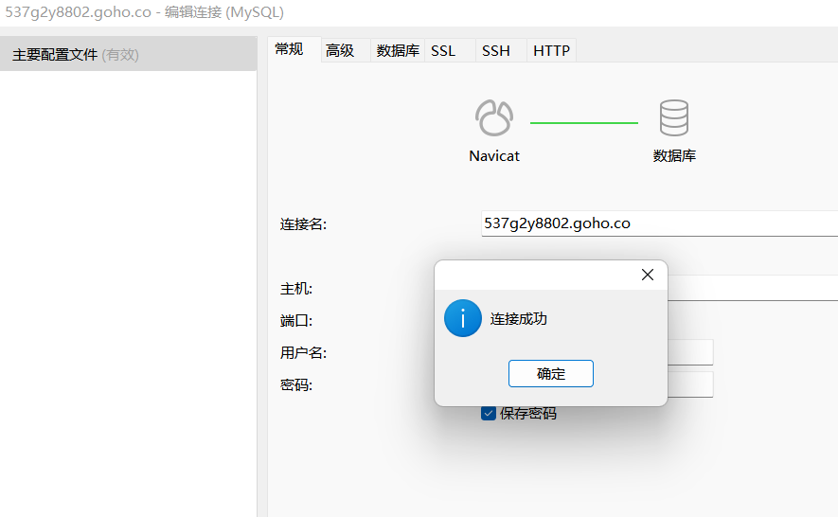Click the Navicat caption under logo
Screen dimensions: 838x517
(x=494, y=156)
